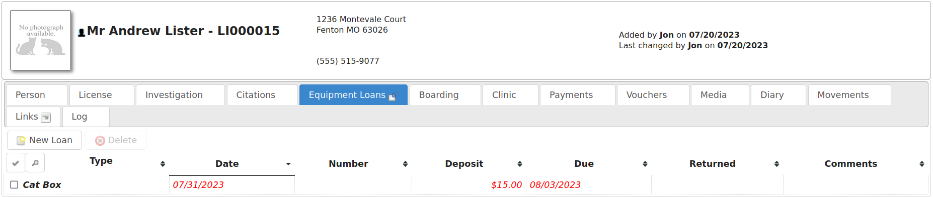
Task: Sort by Comments column arrows
Action: click(922, 164)
